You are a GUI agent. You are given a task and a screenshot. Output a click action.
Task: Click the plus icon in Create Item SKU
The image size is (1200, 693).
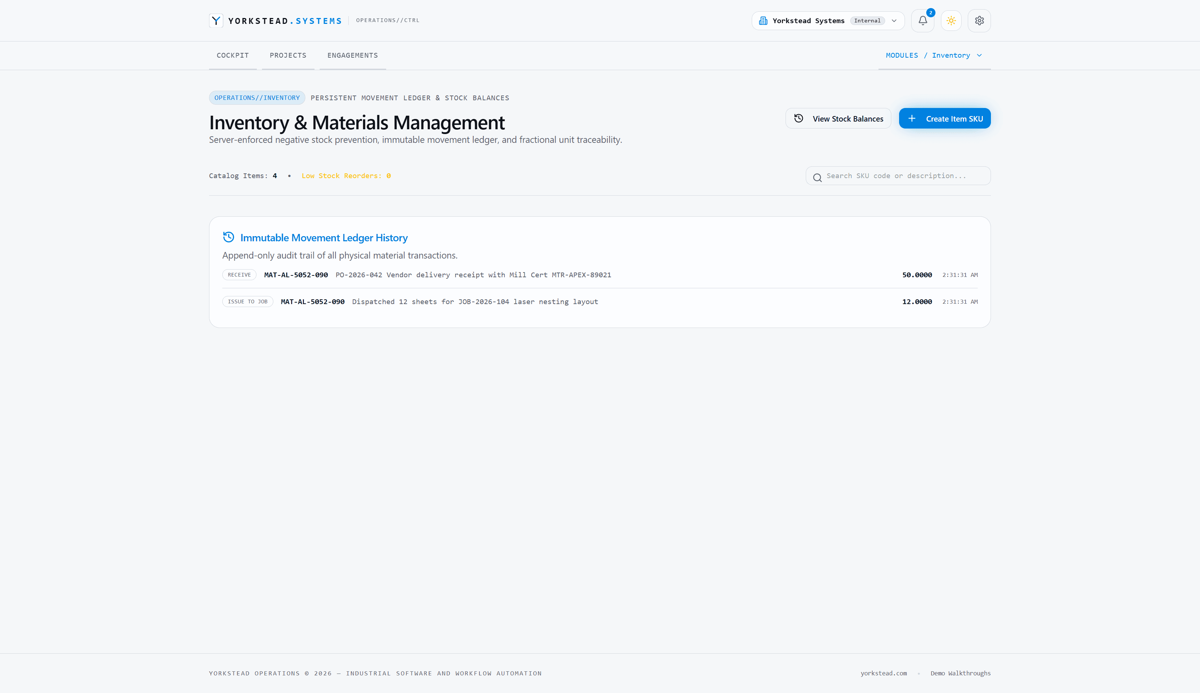(x=912, y=119)
